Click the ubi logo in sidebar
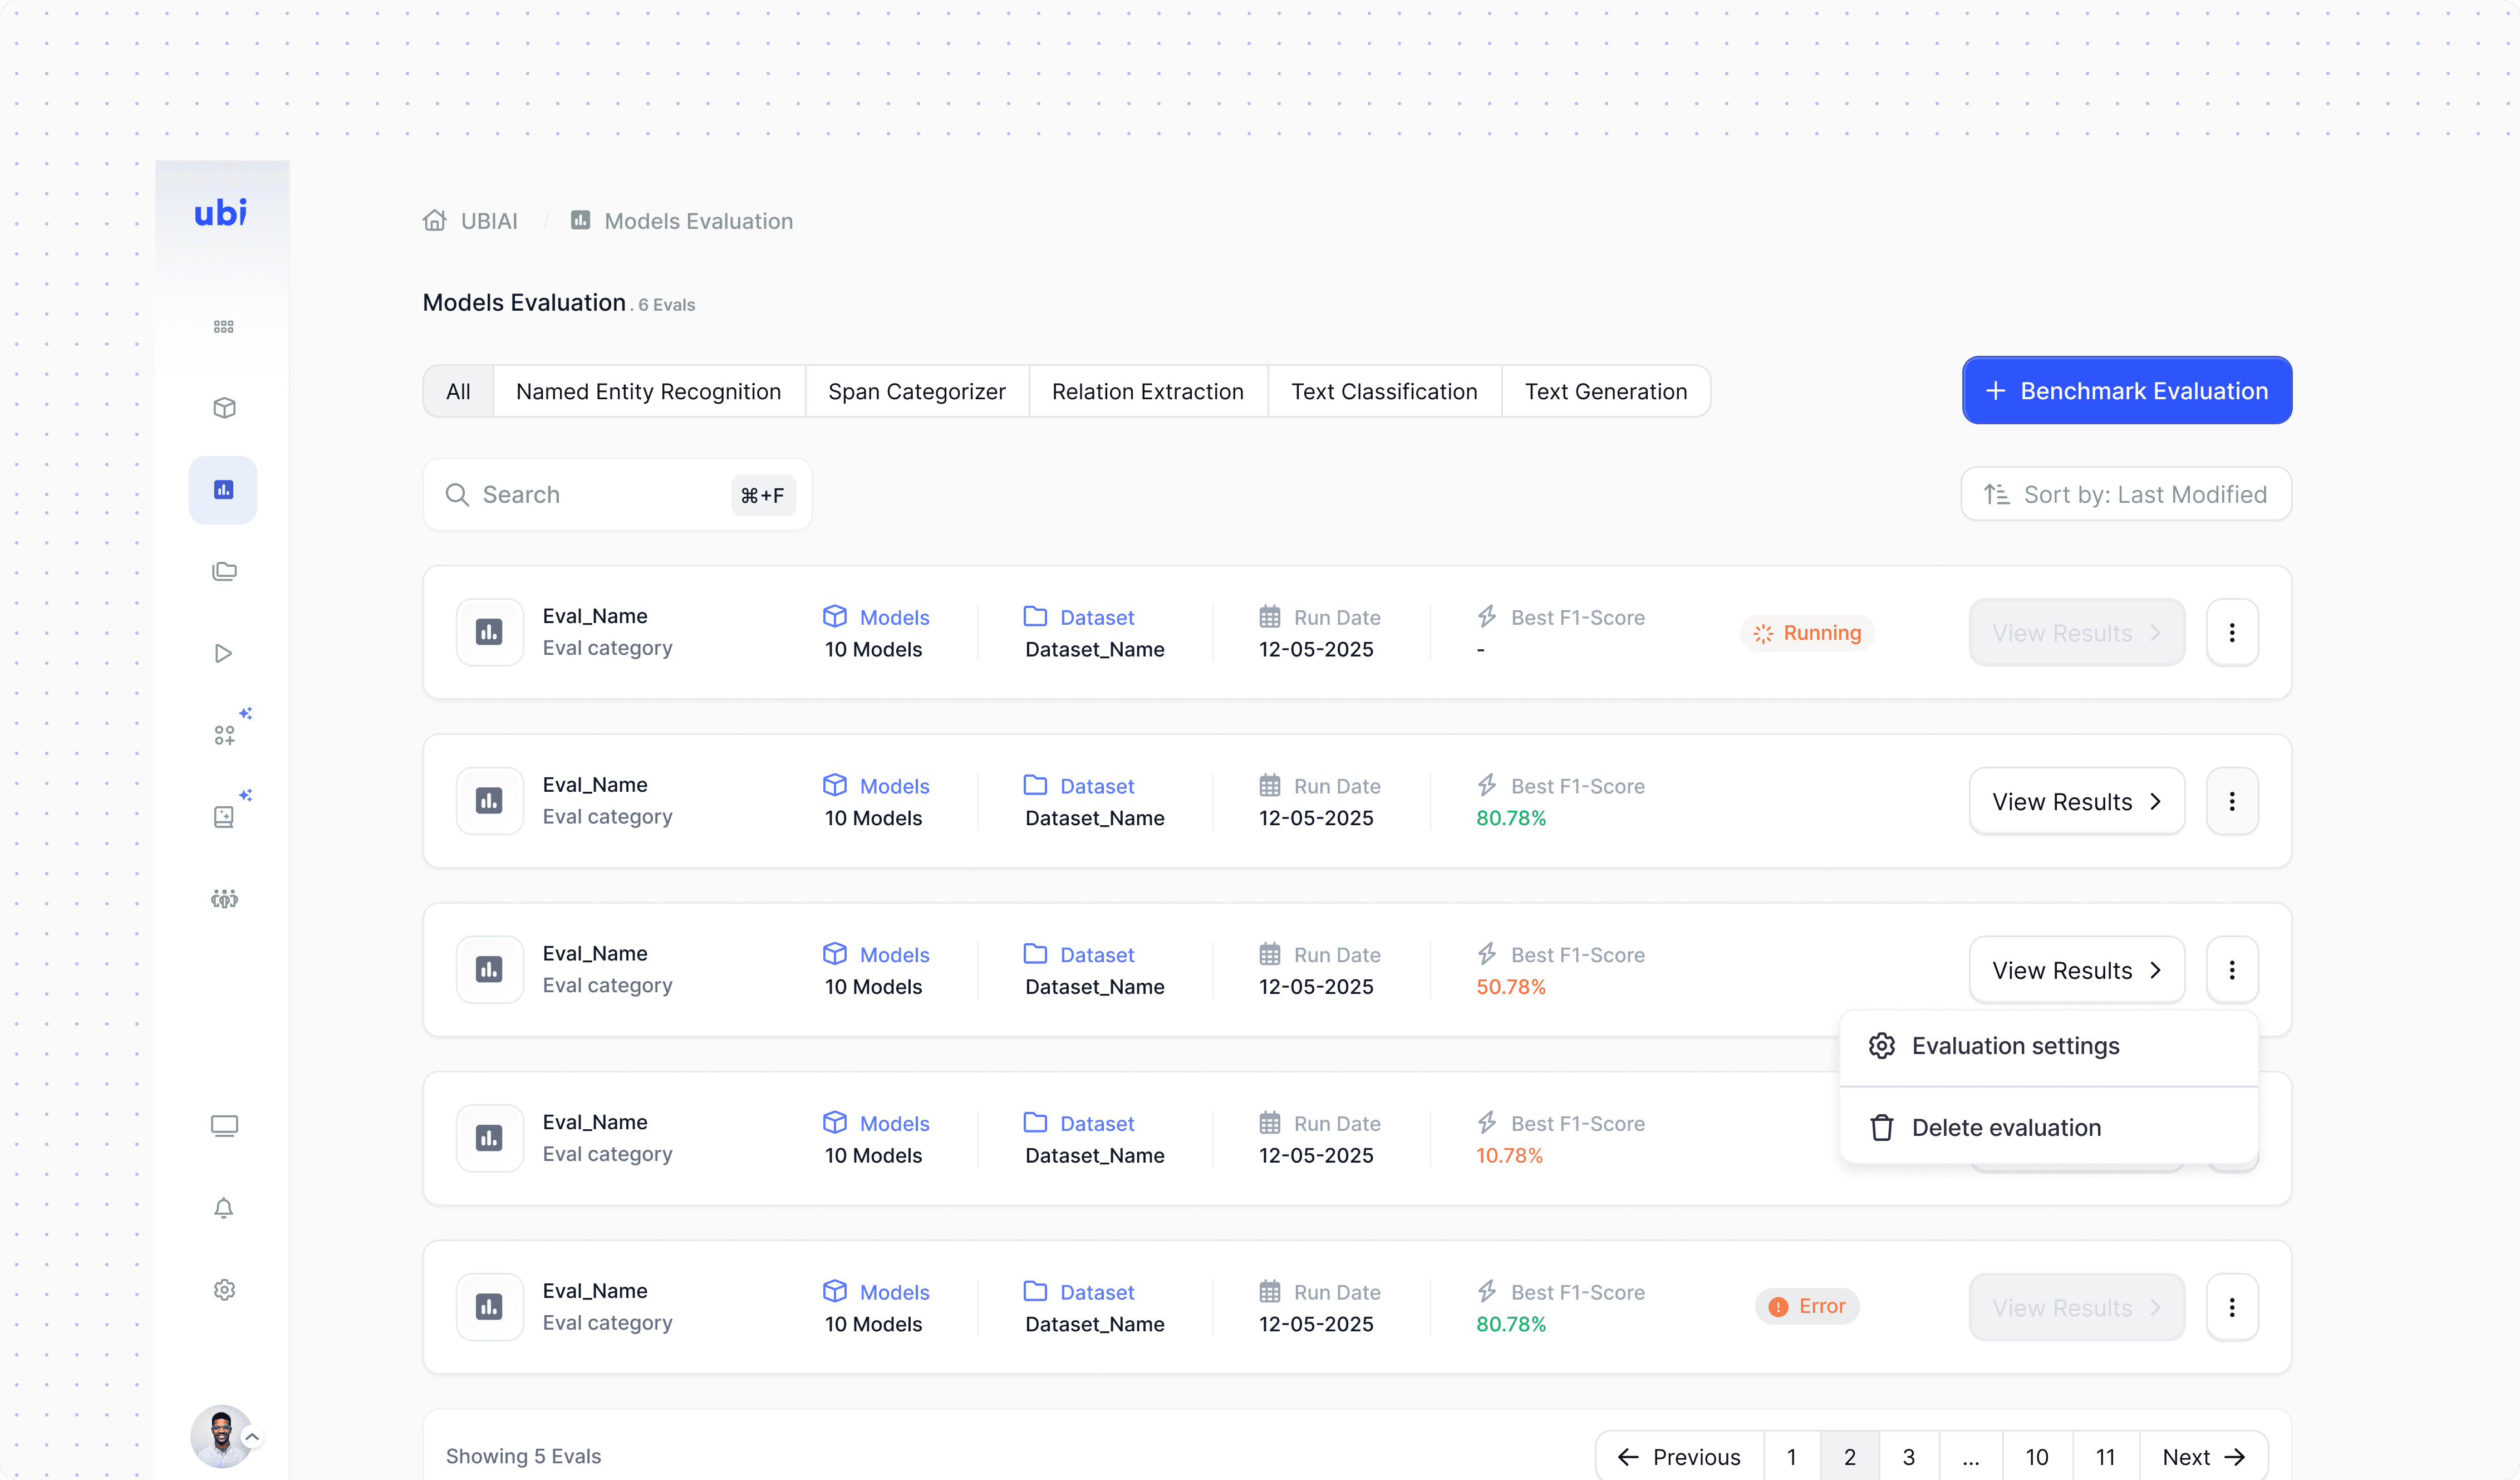The height and width of the screenshot is (1480, 2520). pos(220,212)
